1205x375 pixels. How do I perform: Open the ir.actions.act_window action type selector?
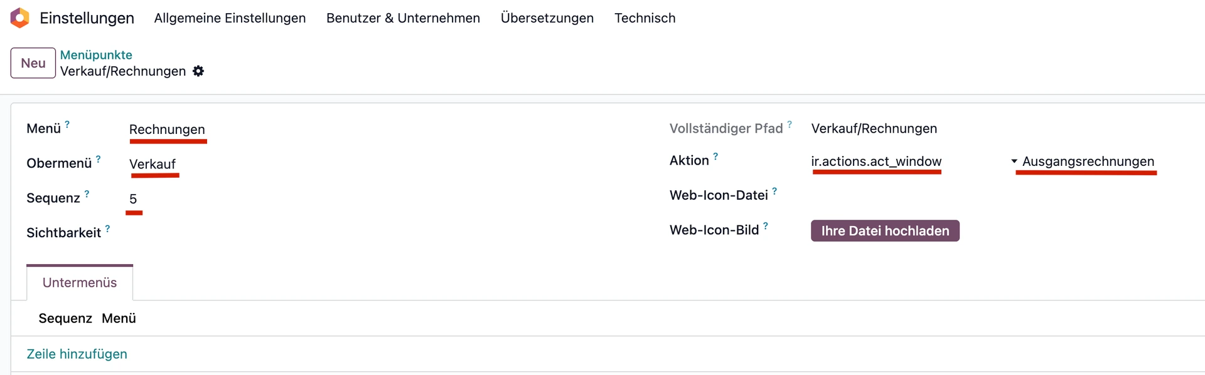coord(876,162)
